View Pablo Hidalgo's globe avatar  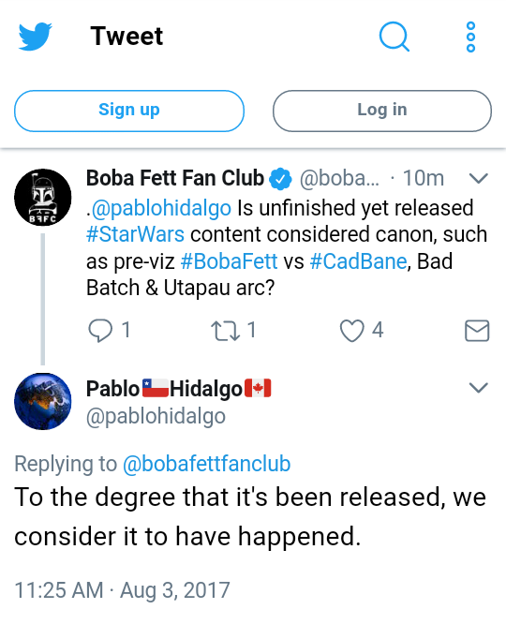pyautogui.click(x=43, y=401)
